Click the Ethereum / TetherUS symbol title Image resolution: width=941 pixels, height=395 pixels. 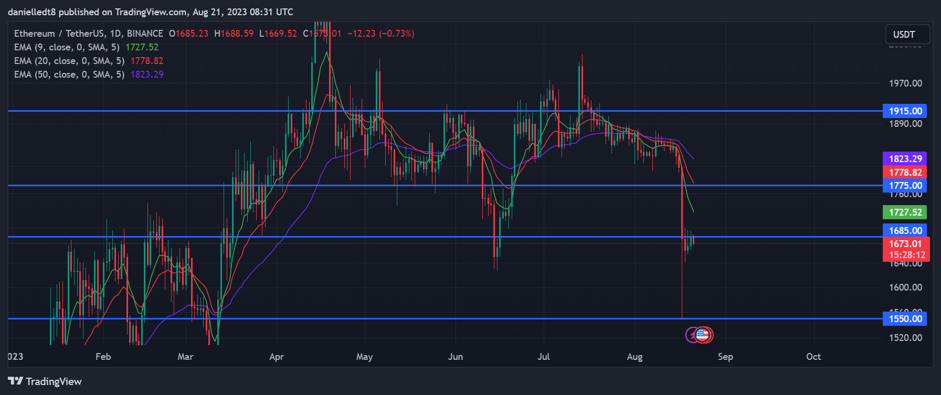[88, 34]
